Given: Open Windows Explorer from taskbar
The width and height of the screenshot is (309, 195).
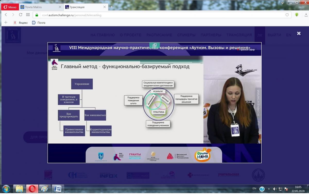Looking at the screenshot, I should click(x=19, y=189).
